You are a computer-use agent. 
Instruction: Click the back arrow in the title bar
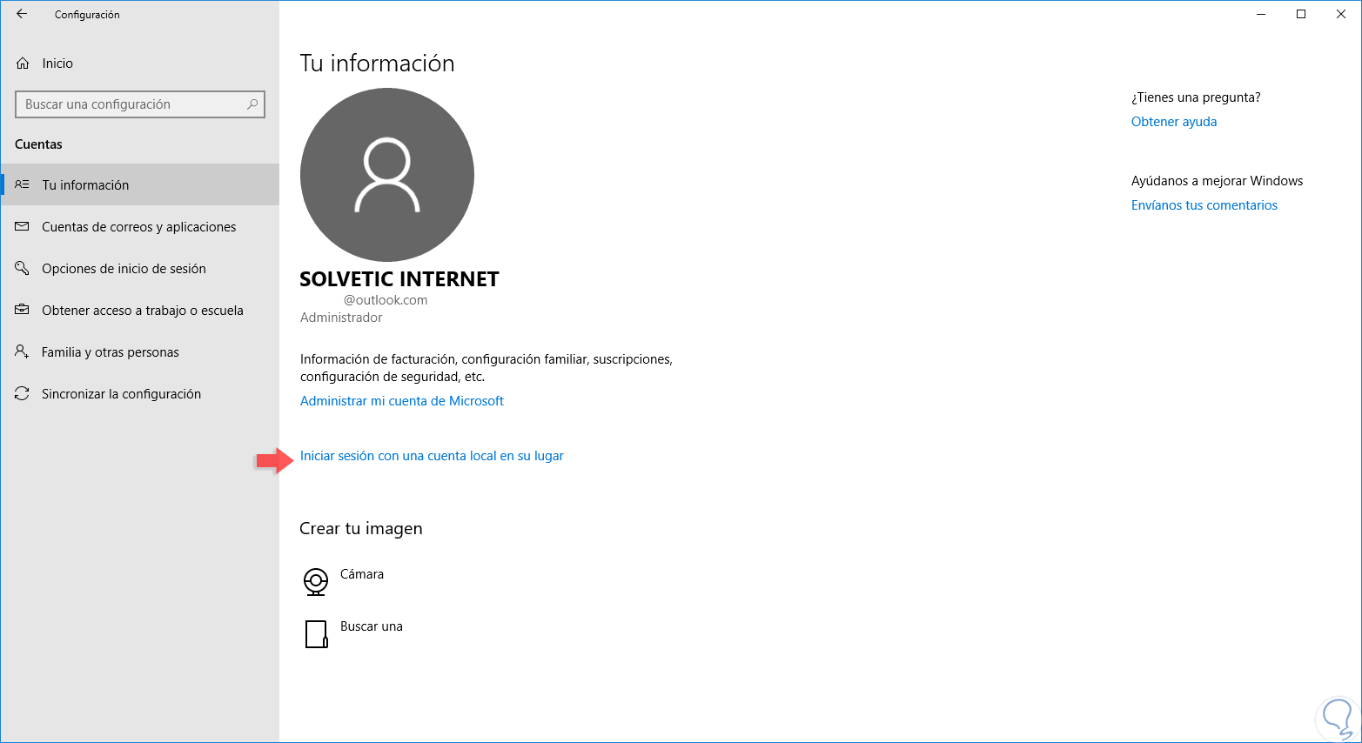click(22, 14)
